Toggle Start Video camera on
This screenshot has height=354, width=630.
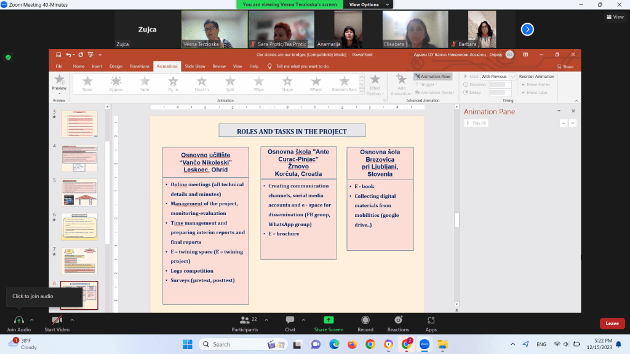57,320
